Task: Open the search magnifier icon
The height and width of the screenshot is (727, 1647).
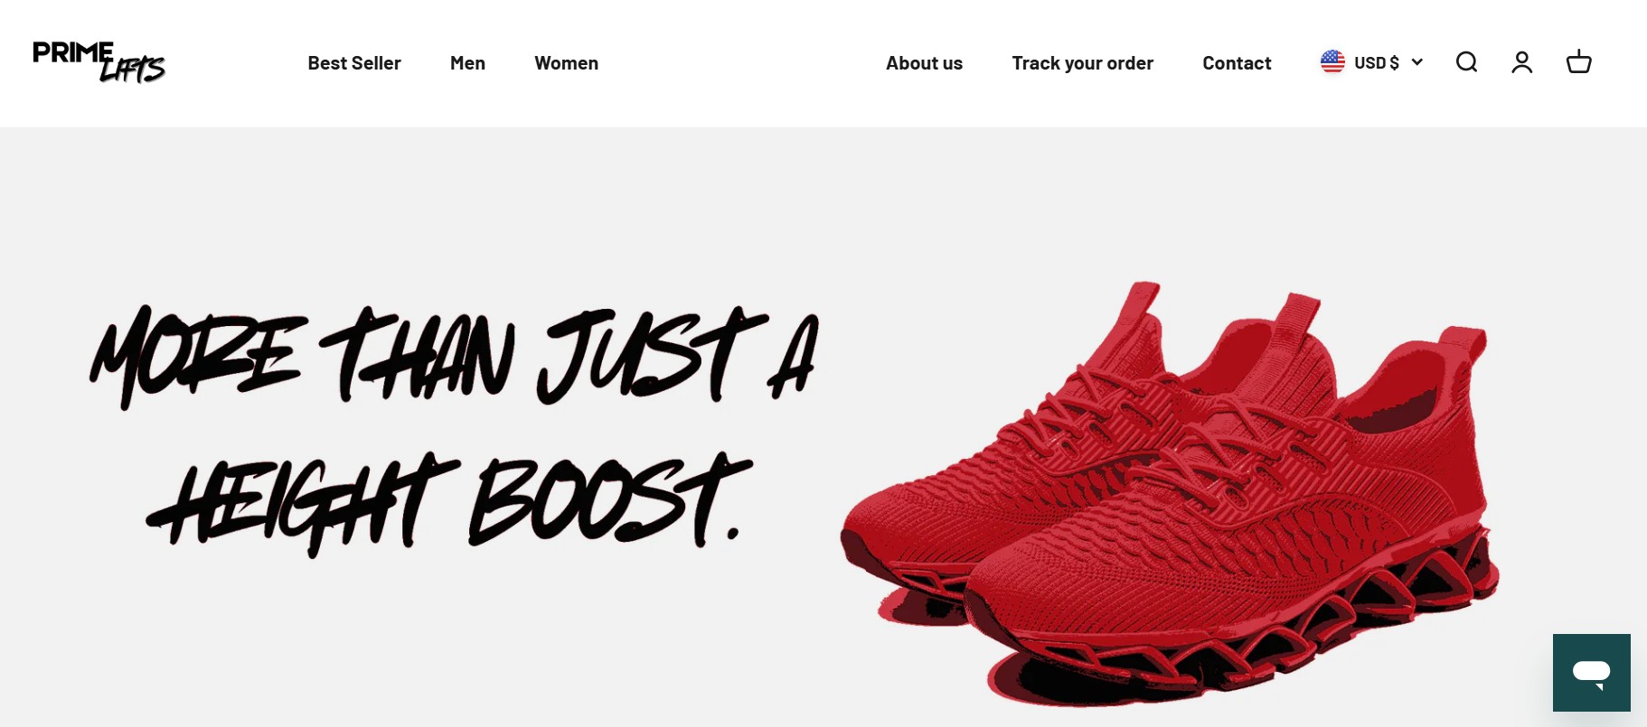Action: pos(1466,62)
